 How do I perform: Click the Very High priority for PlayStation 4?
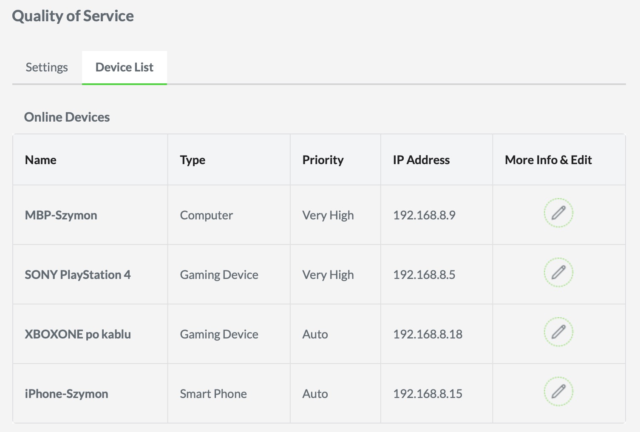pos(328,275)
